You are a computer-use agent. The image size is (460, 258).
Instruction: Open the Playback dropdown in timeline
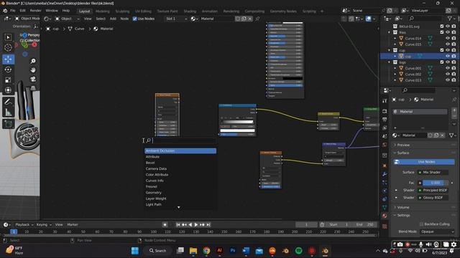point(24,224)
